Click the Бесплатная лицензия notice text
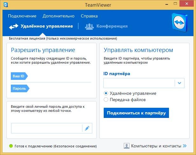196x155 pixels. pos(63,38)
